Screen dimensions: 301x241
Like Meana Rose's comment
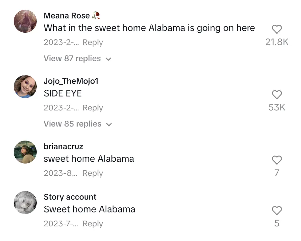pos(277,29)
